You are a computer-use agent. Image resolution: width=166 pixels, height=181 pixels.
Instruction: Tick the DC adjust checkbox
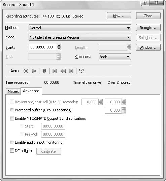click(x=12, y=150)
